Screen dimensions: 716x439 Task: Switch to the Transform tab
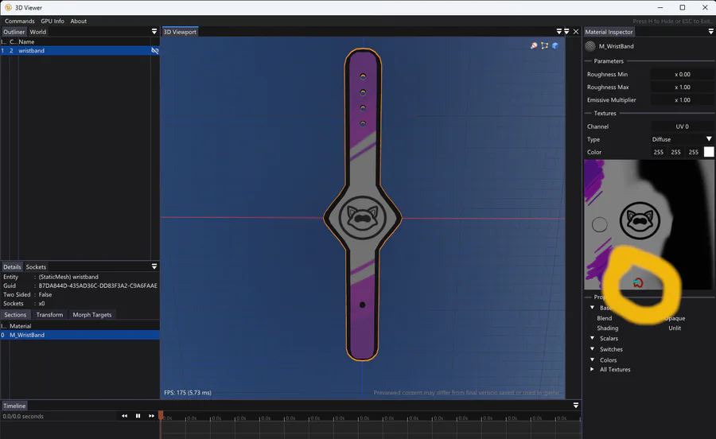(50, 315)
